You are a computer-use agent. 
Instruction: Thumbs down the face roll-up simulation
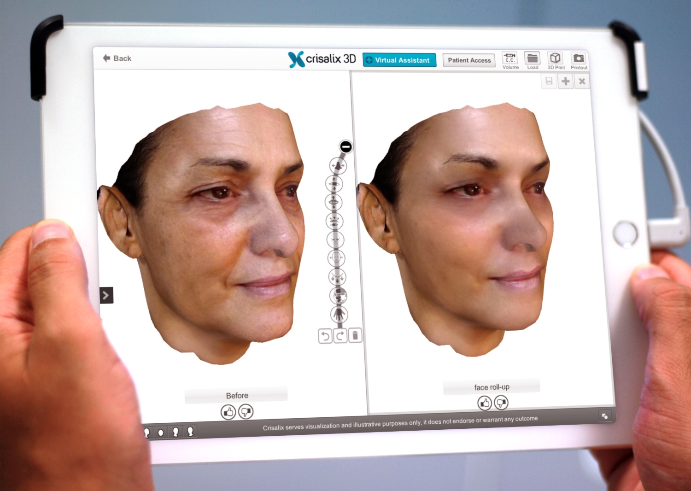tap(501, 403)
